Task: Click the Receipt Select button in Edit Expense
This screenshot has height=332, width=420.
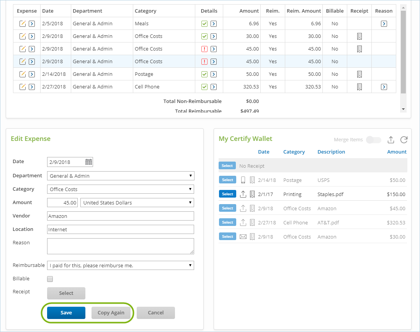Action: click(66, 293)
